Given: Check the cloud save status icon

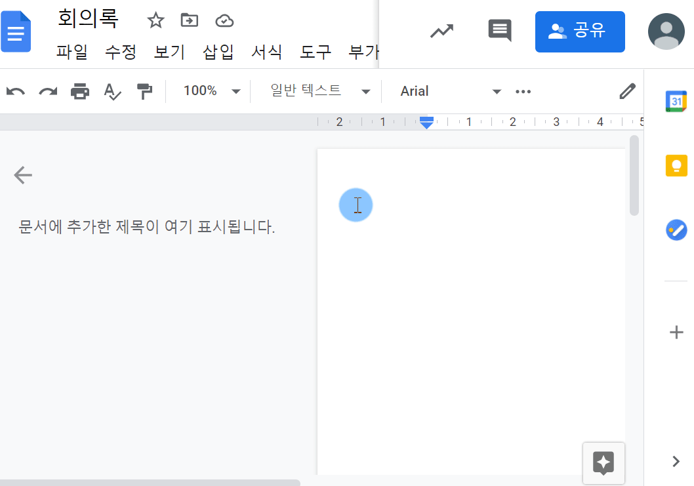Looking at the screenshot, I should click(224, 21).
